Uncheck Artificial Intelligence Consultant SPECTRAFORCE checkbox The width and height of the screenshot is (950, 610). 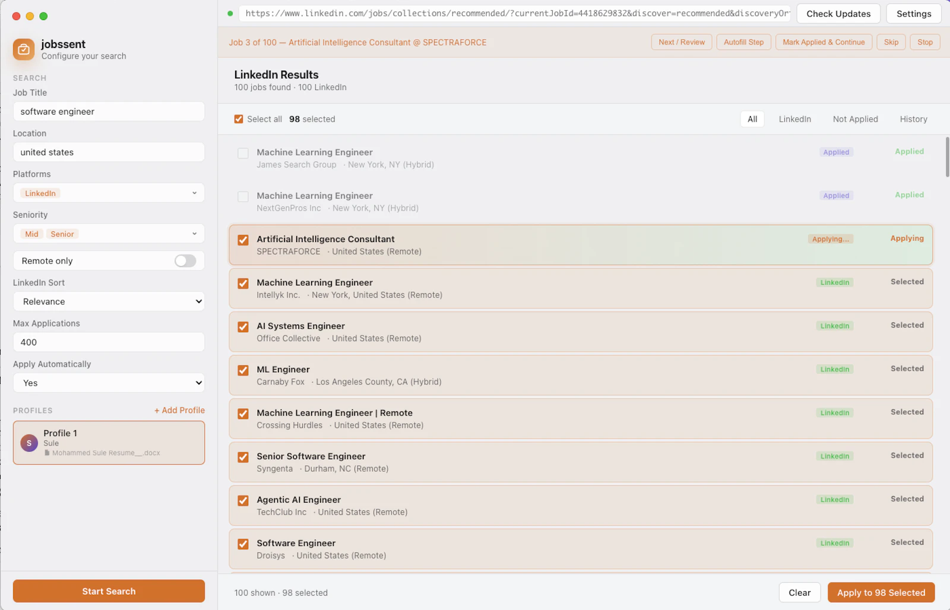243,240
